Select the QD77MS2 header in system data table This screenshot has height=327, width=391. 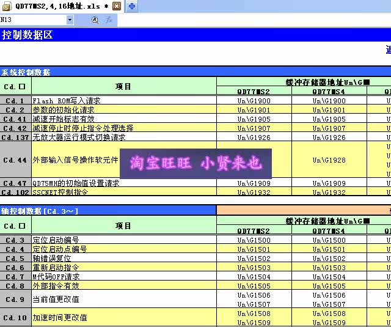point(254,91)
